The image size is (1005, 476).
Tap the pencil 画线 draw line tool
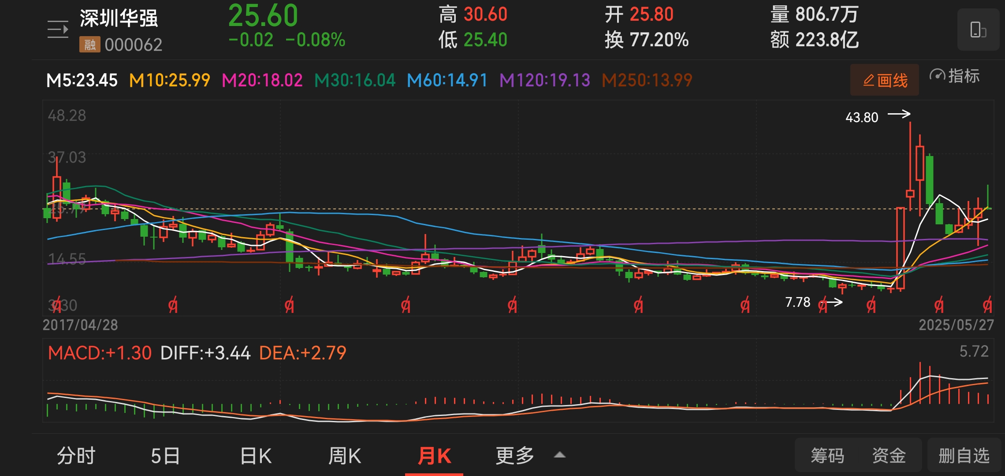[884, 80]
